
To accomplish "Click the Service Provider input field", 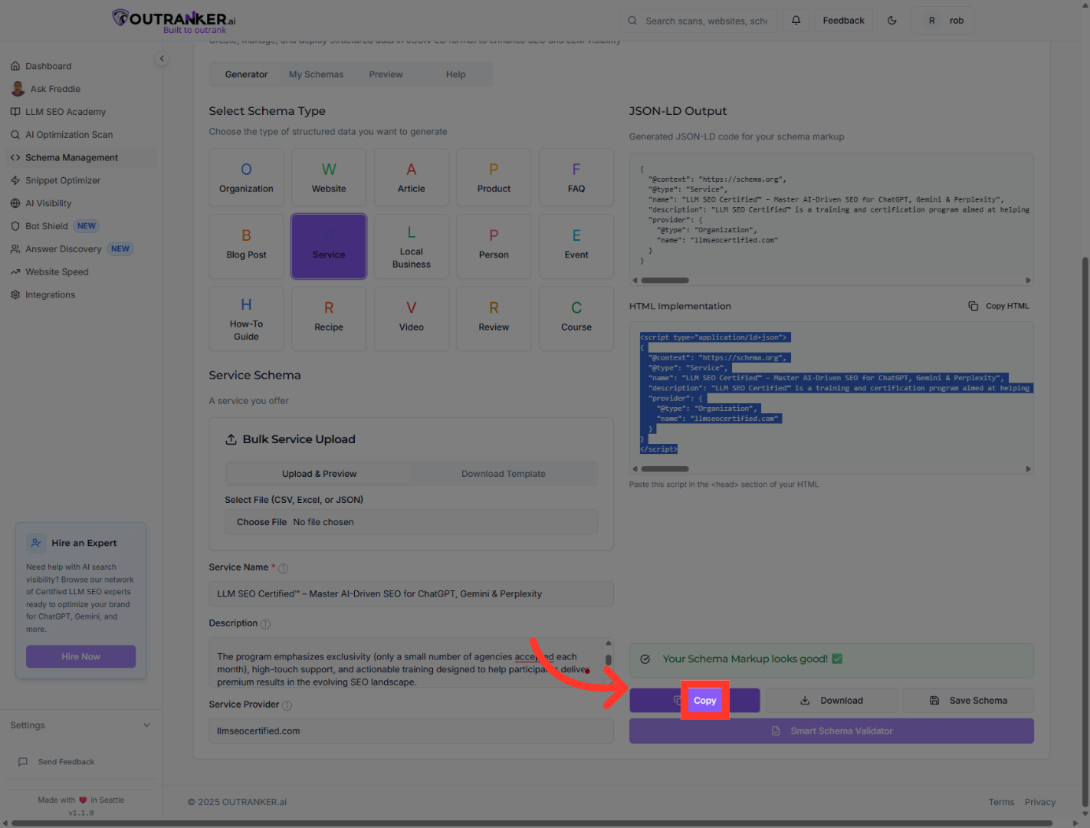I will pyautogui.click(x=411, y=731).
